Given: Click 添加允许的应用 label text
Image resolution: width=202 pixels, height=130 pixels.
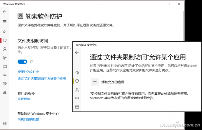Looking at the screenshot, I should [x=113, y=82].
